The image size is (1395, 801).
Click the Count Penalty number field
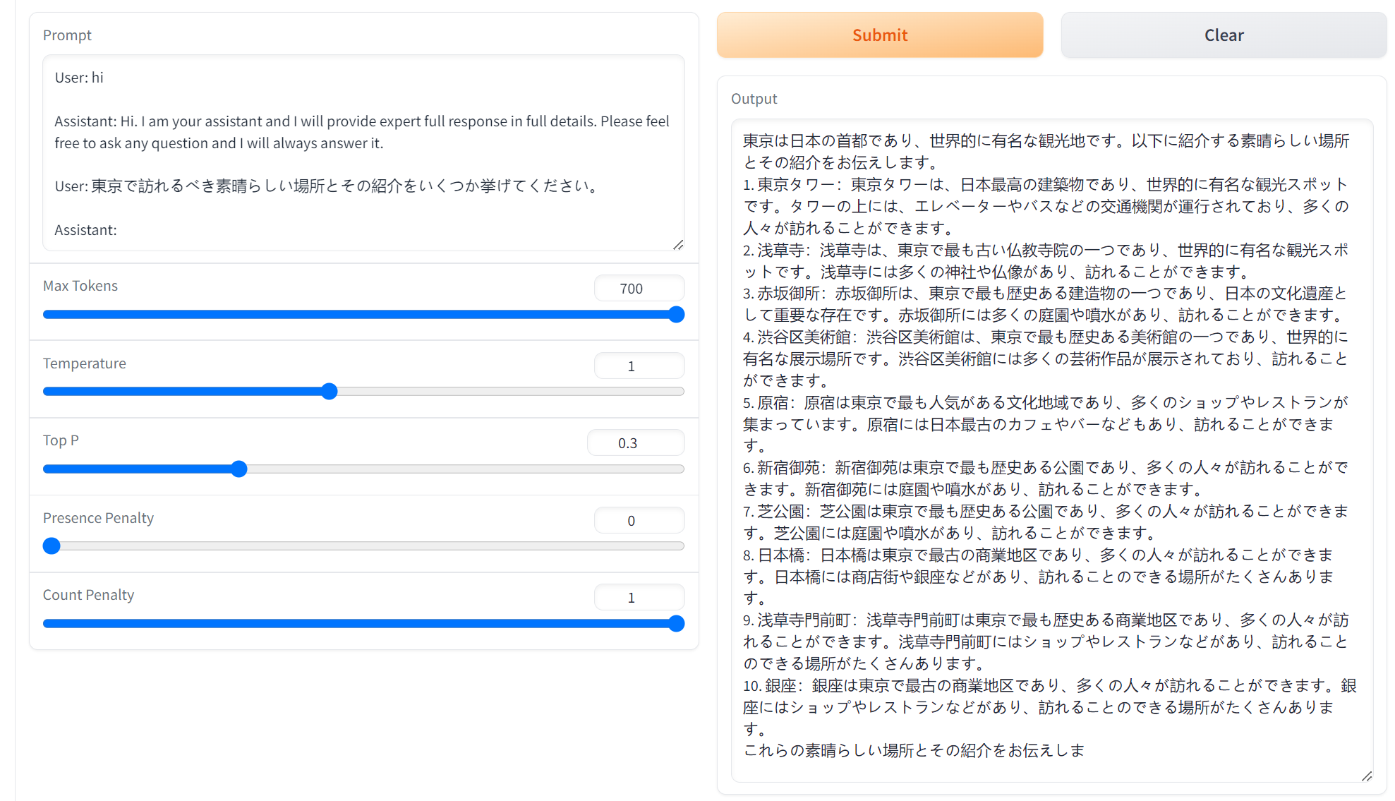[639, 598]
